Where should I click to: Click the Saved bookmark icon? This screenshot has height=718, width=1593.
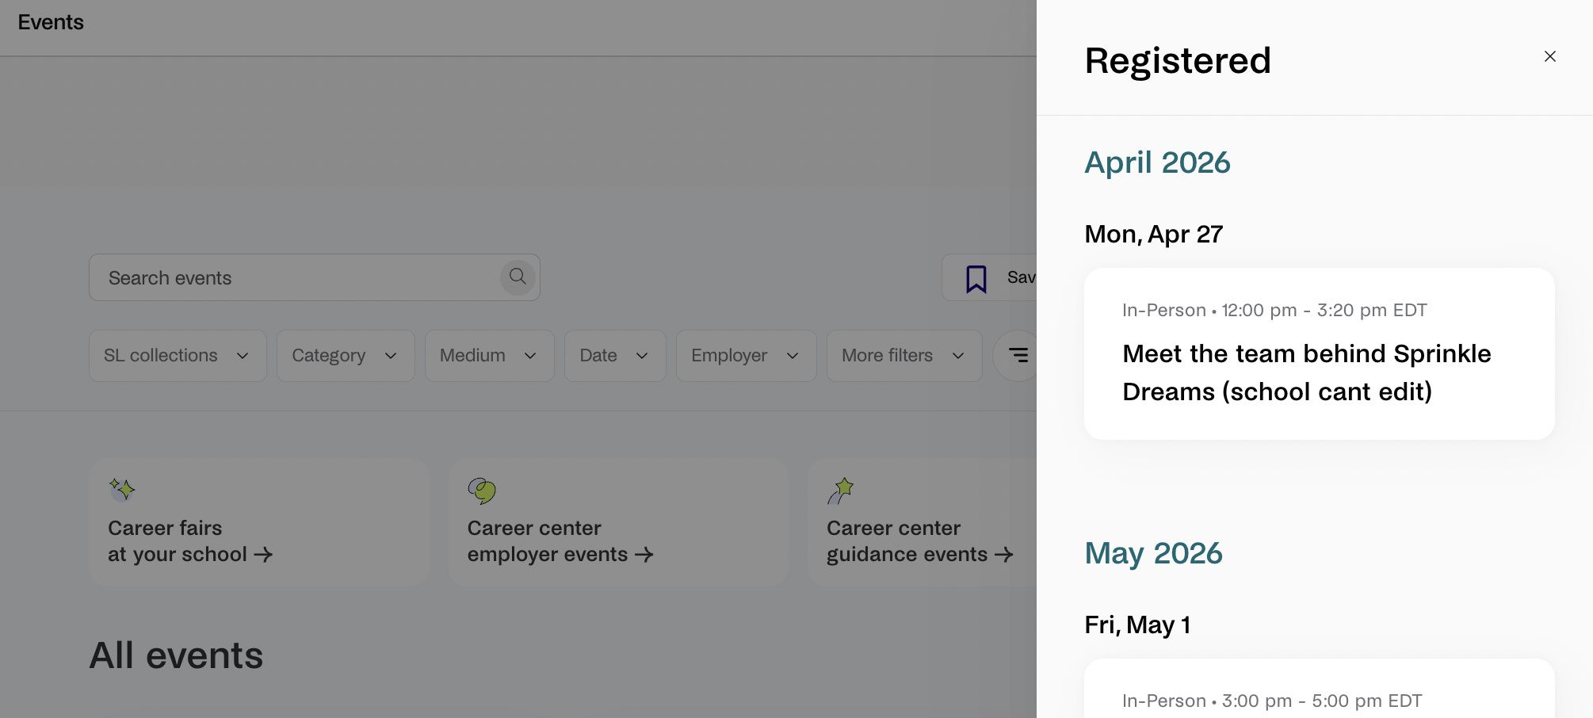976,278
